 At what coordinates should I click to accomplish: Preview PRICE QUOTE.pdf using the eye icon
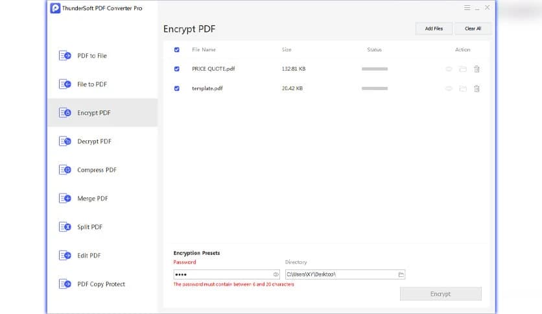(x=449, y=69)
